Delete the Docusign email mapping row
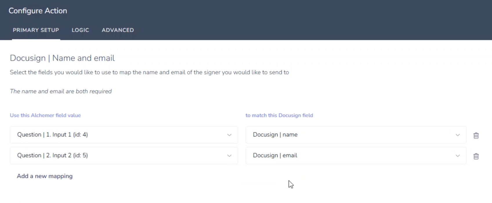The image size is (492, 203). pos(476,156)
